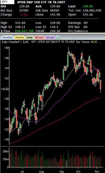
Task: Click the 148 price axis label
Action: coord(6,48)
